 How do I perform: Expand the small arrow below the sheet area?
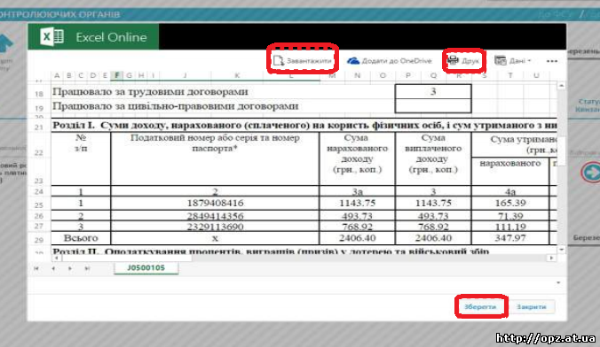tap(558, 283)
